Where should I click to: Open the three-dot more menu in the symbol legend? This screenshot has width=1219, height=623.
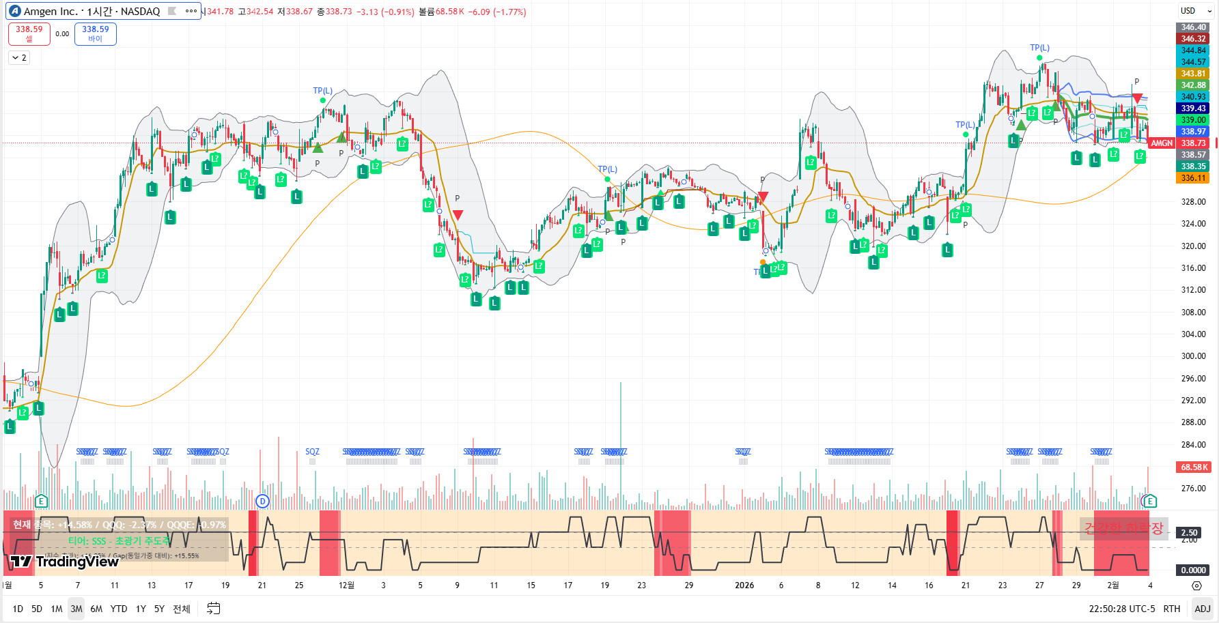191,11
